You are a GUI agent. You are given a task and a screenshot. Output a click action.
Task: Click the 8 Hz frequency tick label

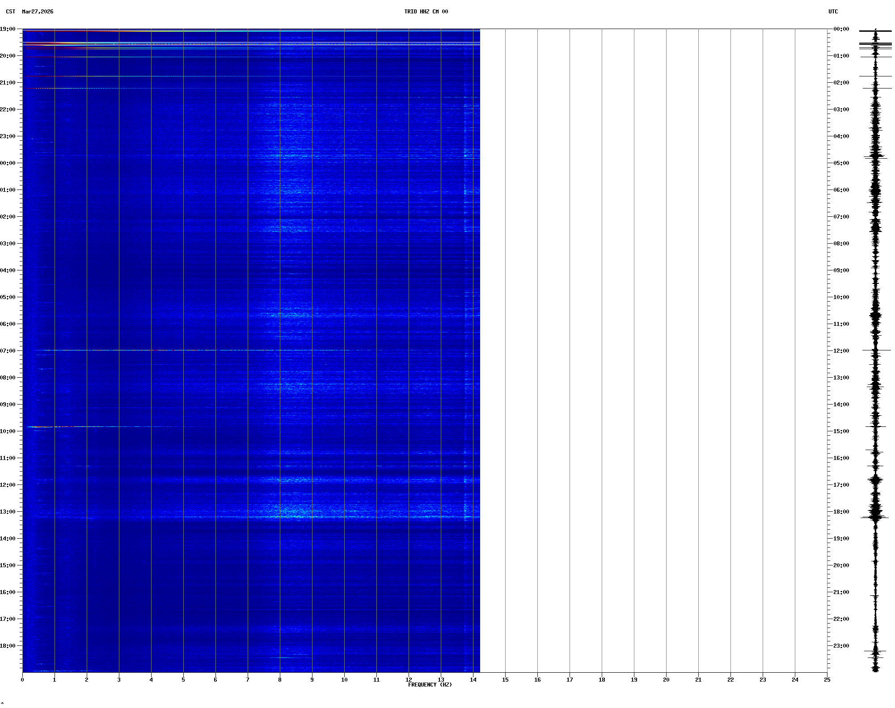coord(280,680)
